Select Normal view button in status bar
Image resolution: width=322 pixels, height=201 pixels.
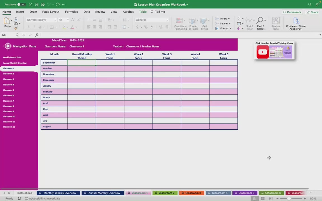point(255,198)
